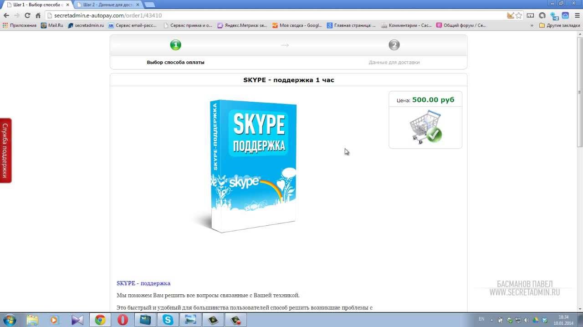583x327 pixels.
Task: Open Opera browser from taskbar
Action: pos(123,320)
